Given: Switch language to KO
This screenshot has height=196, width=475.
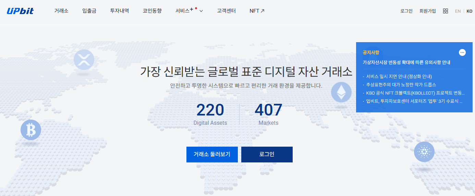Looking at the screenshot, I should click(470, 11).
